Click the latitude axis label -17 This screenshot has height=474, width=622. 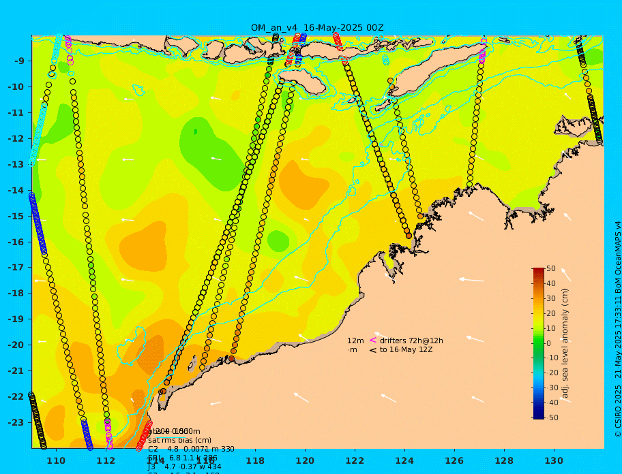16,268
